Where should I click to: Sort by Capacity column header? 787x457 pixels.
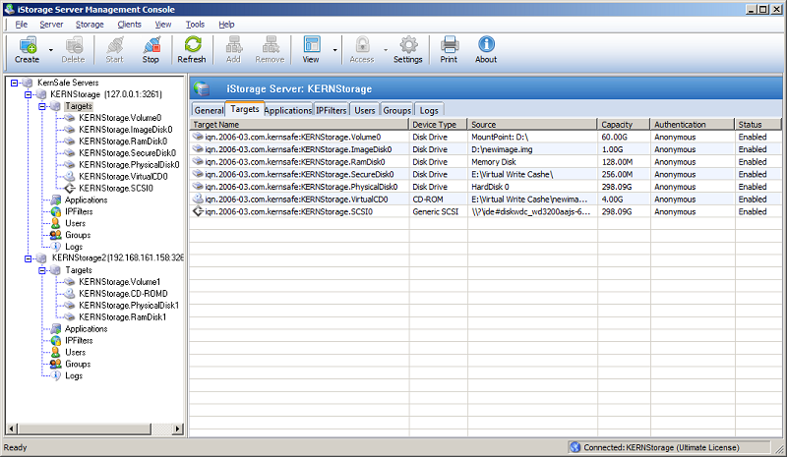click(x=624, y=125)
